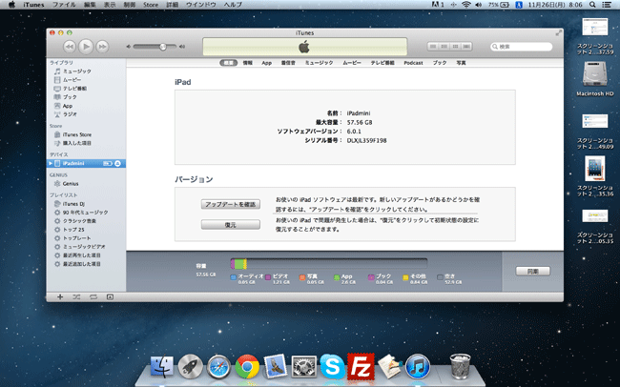Switch to the 写真 device tab
Viewport: 620px width, 387px height.
pos(461,63)
